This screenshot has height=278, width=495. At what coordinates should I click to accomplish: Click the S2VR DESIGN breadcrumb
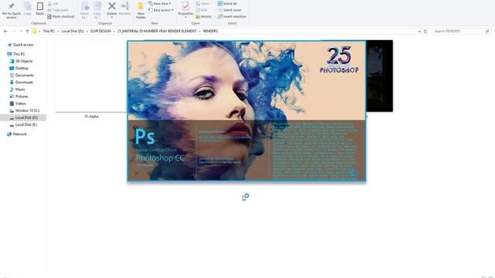(x=101, y=31)
